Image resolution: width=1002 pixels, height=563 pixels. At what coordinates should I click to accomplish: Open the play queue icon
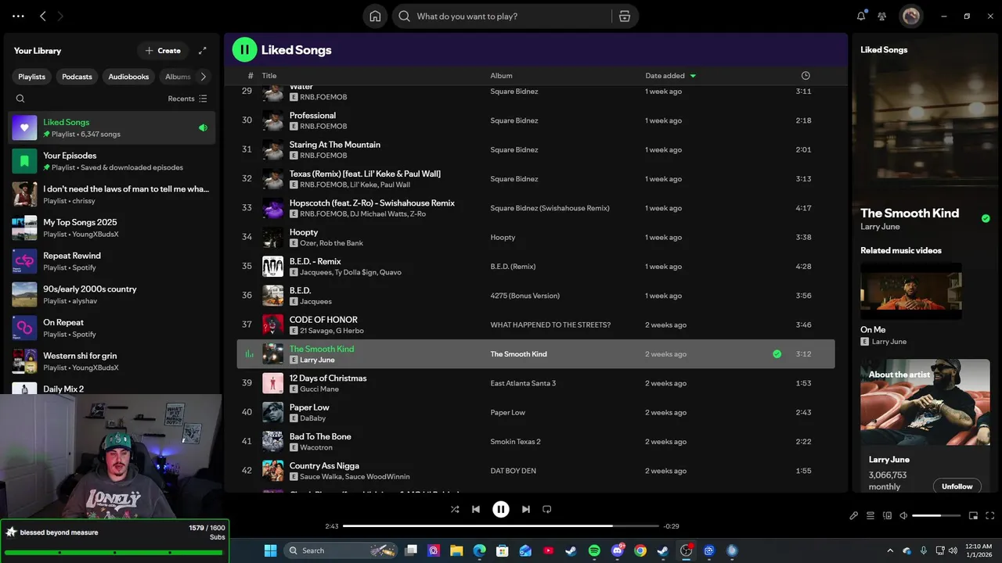(870, 515)
